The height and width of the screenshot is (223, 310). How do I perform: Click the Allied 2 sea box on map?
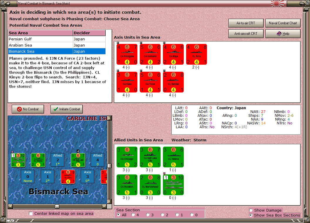(58, 160)
